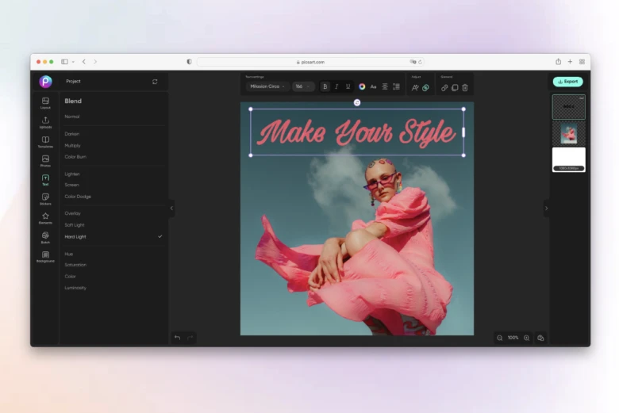Open the Stickers panel
Image resolution: width=619 pixels, height=413 pixels.
click(x=45, y=199)
